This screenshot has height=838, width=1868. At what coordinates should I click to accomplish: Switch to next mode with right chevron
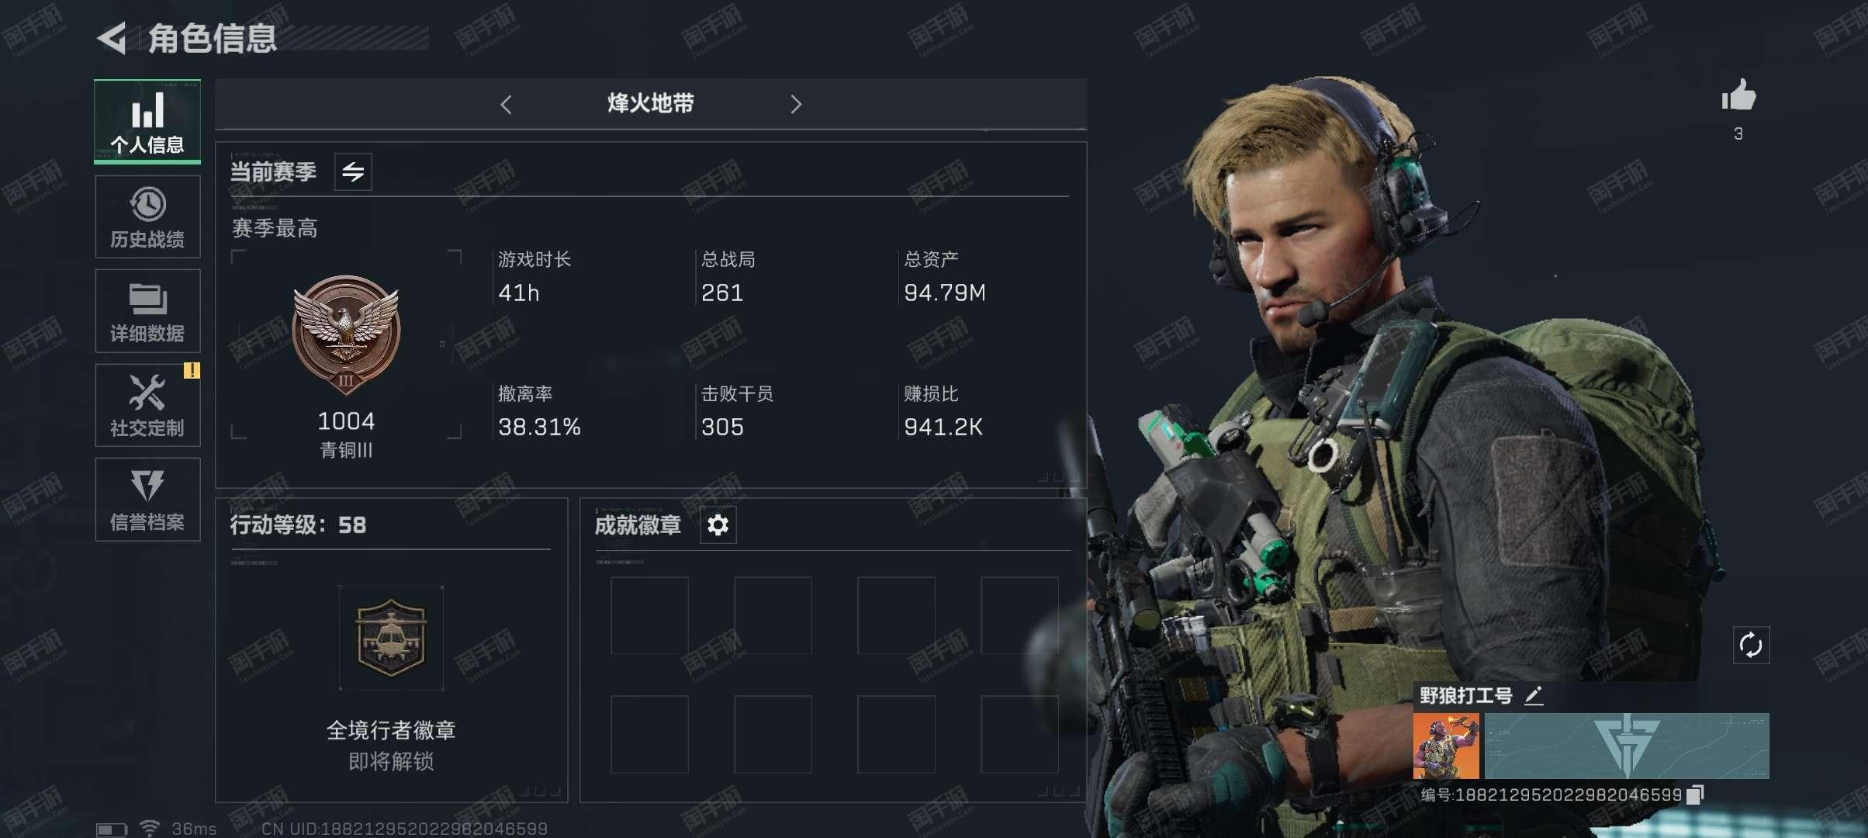[x=796, y=104]
